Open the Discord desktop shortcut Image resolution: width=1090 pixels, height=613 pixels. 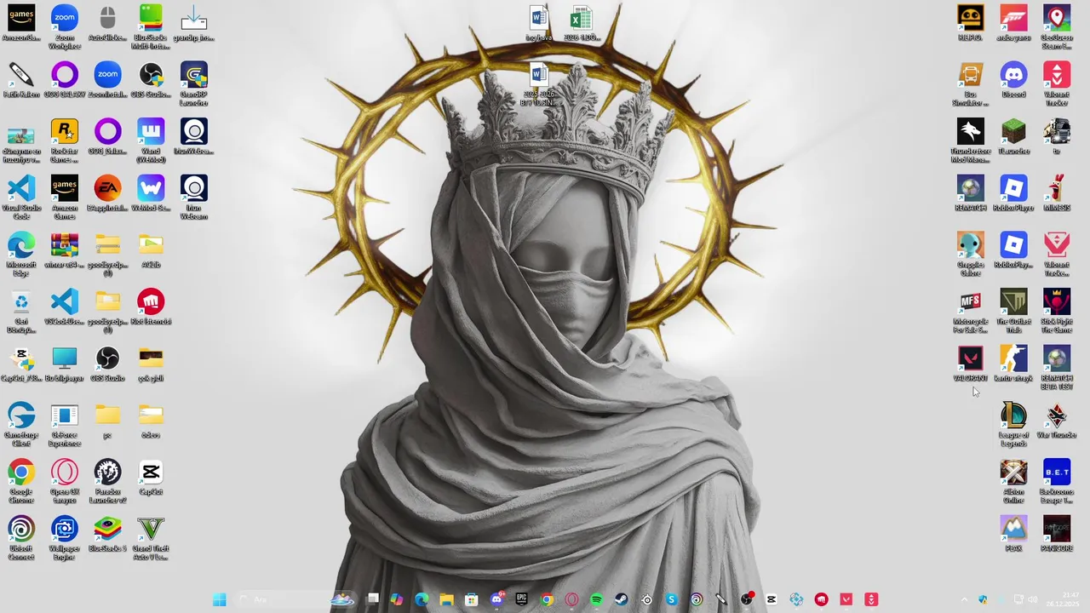coord(1013,79)
